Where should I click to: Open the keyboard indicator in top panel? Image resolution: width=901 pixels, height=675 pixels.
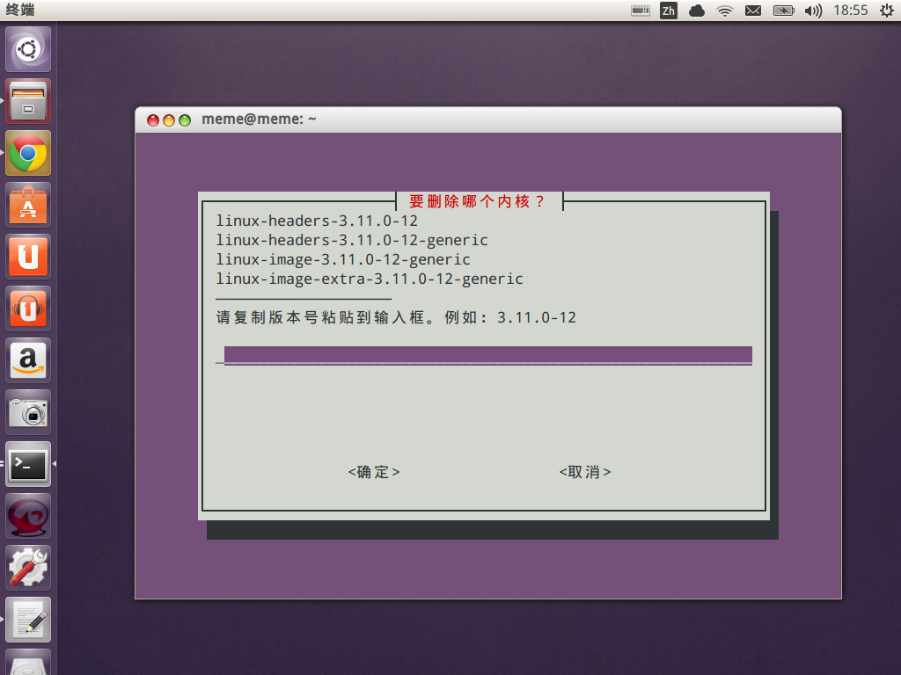coord(641,11)
